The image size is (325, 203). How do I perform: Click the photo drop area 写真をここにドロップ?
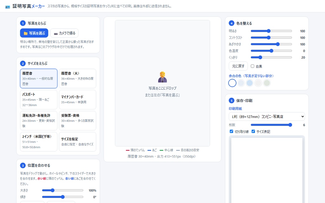162,83
